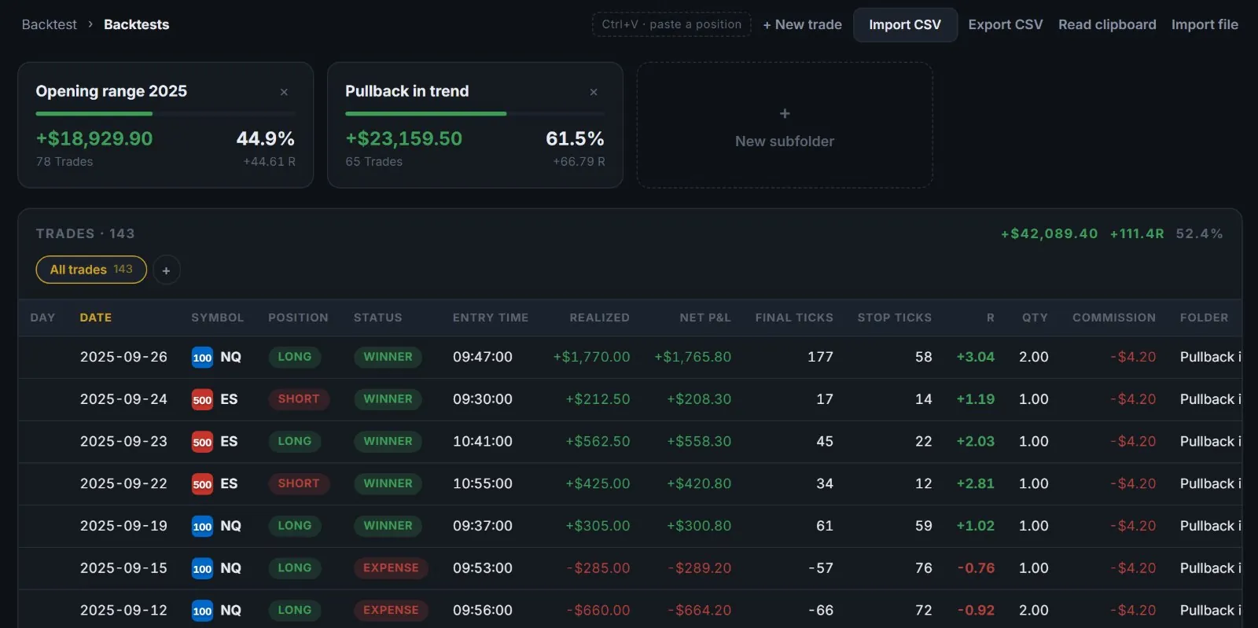Click the NQ 100 badge on 2025-09-12 row
This screenshot has height=628, width=1258.
[202, 611]
